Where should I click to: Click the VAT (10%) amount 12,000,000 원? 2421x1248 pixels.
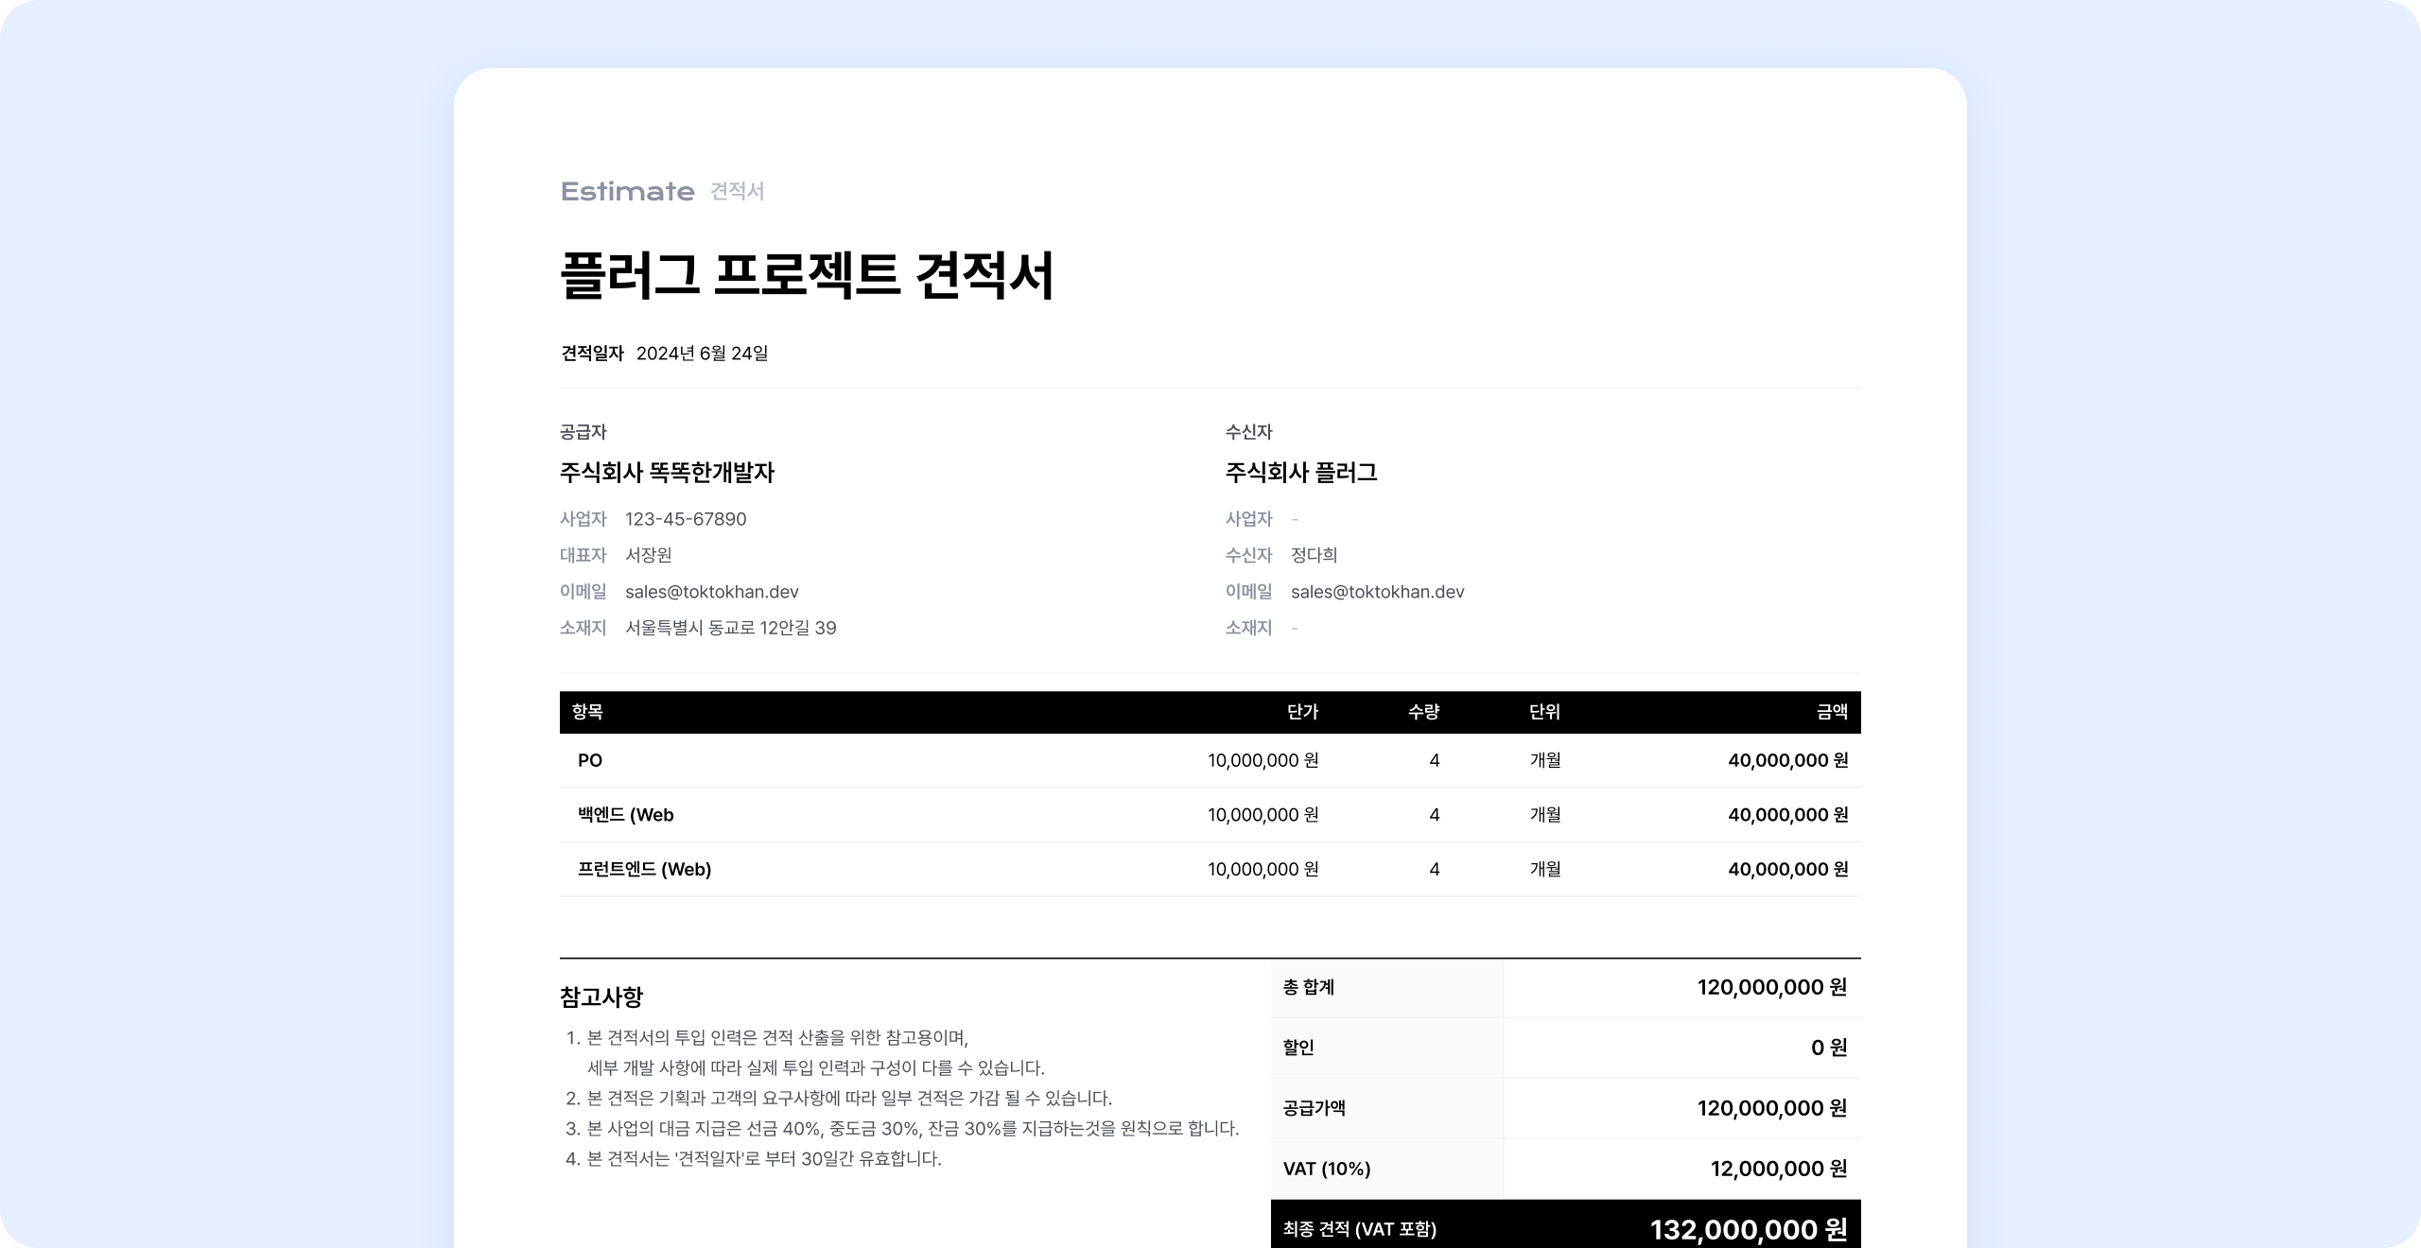pyautogui.click(x=1778, y=1169)
